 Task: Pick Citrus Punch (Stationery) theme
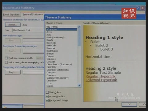[x=59, y=64]
